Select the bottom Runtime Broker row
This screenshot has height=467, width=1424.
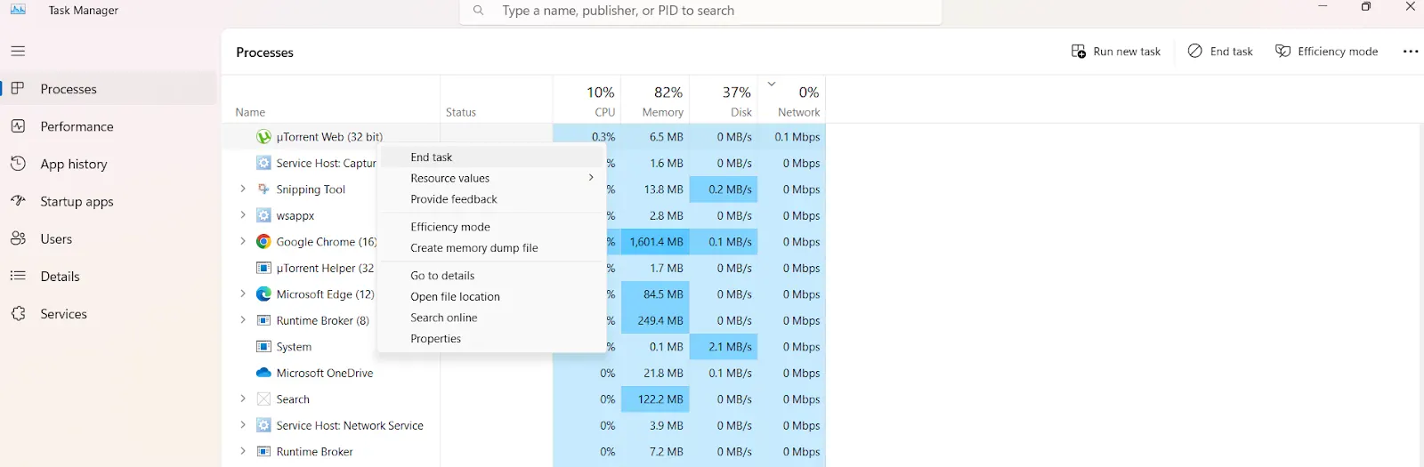coord(523,452)
